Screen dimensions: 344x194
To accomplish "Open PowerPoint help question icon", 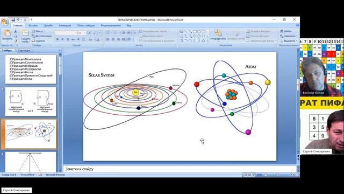I will 298,25.
